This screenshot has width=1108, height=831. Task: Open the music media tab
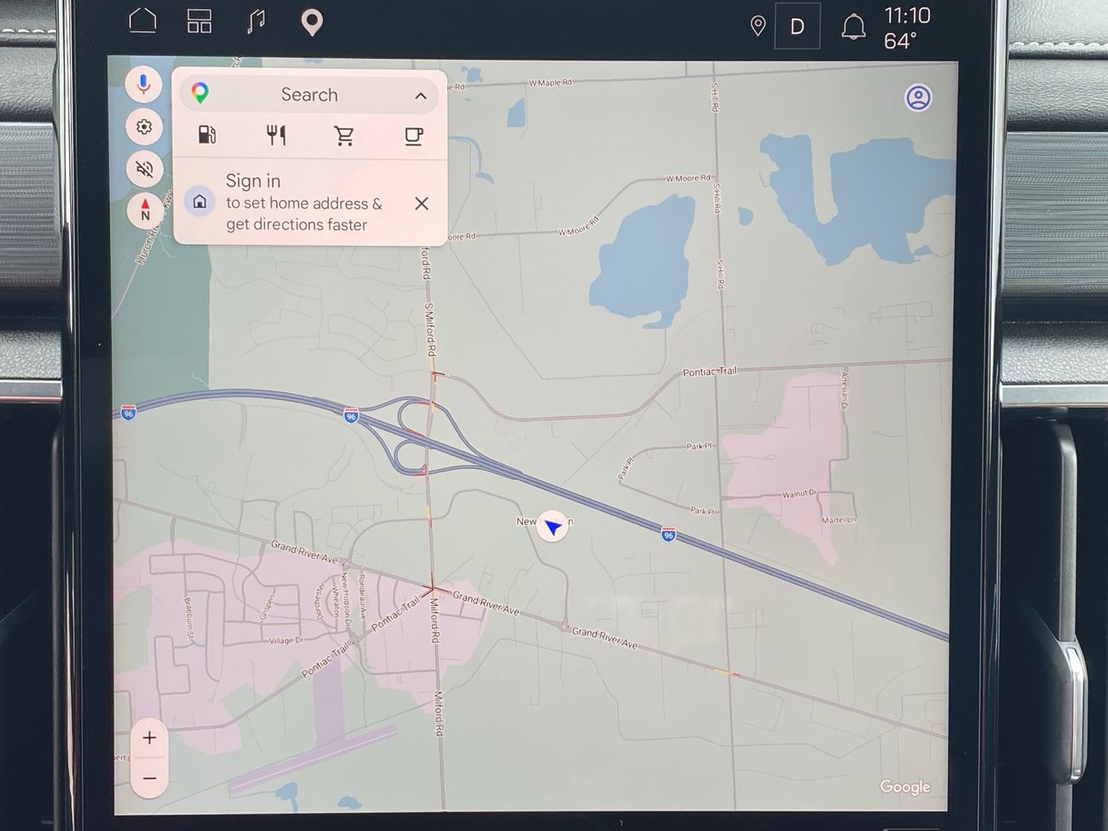point(256,22)
